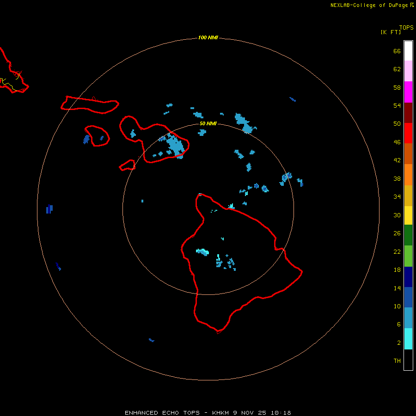Click the bright red legend swatch
The width and height of the screenshot is (416, 416).
pos(408,133)
